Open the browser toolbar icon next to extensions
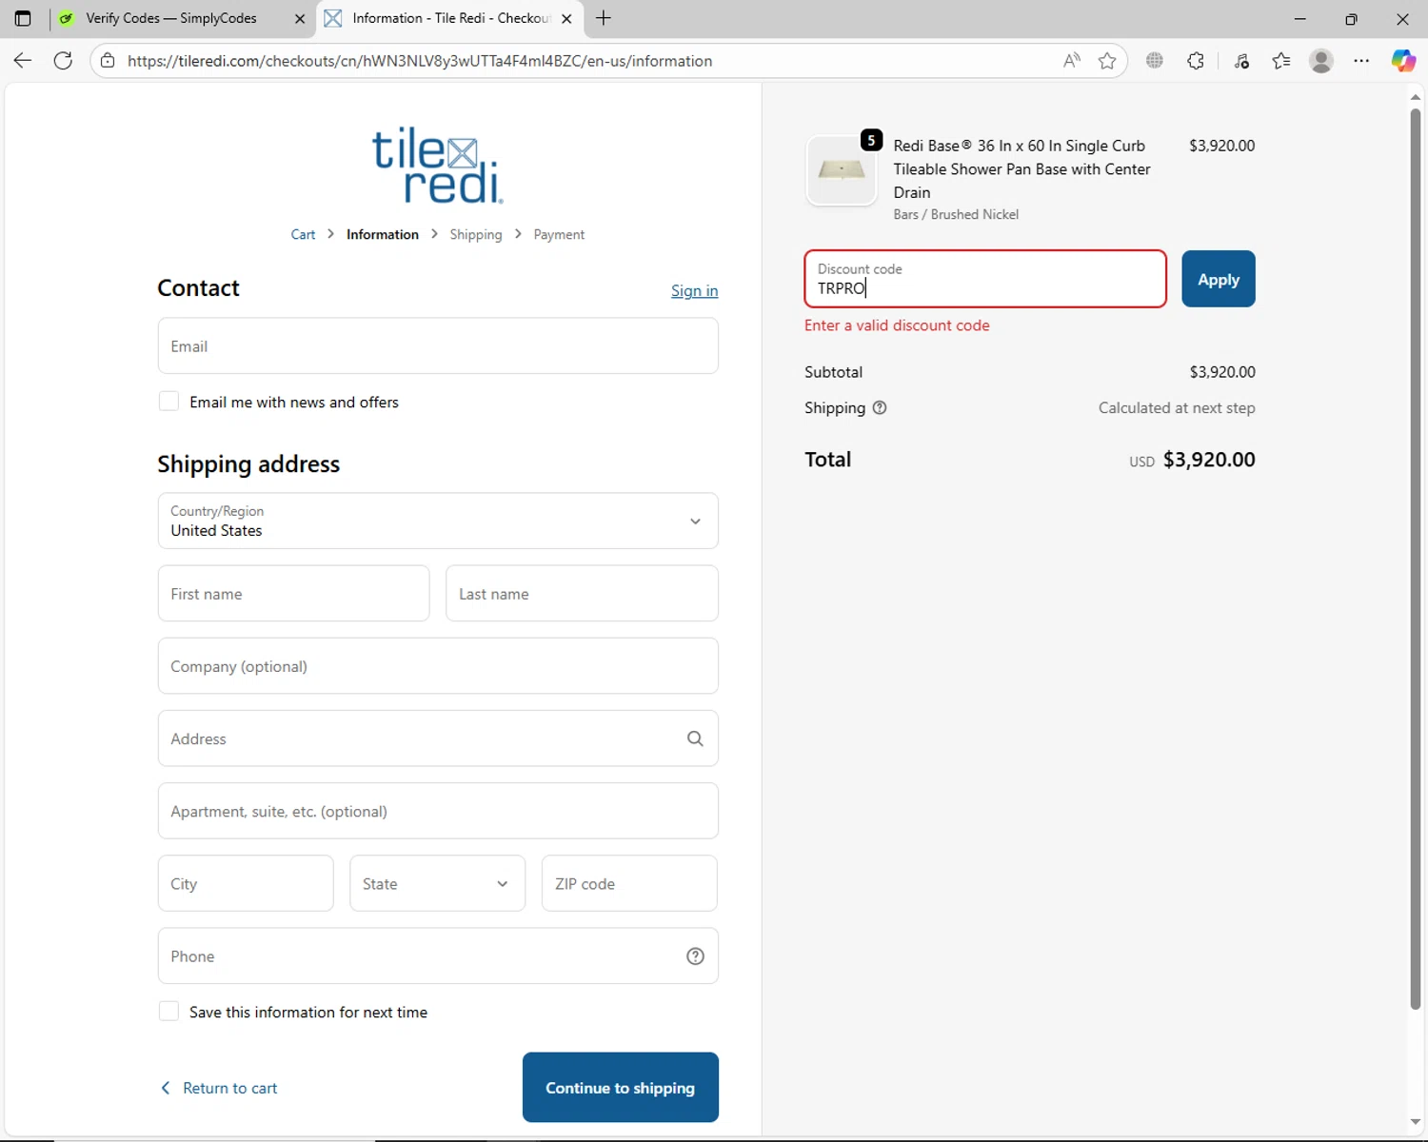Viewport: 1428px width, 1142px height. pyautogui.click(x=1241, y=61)
